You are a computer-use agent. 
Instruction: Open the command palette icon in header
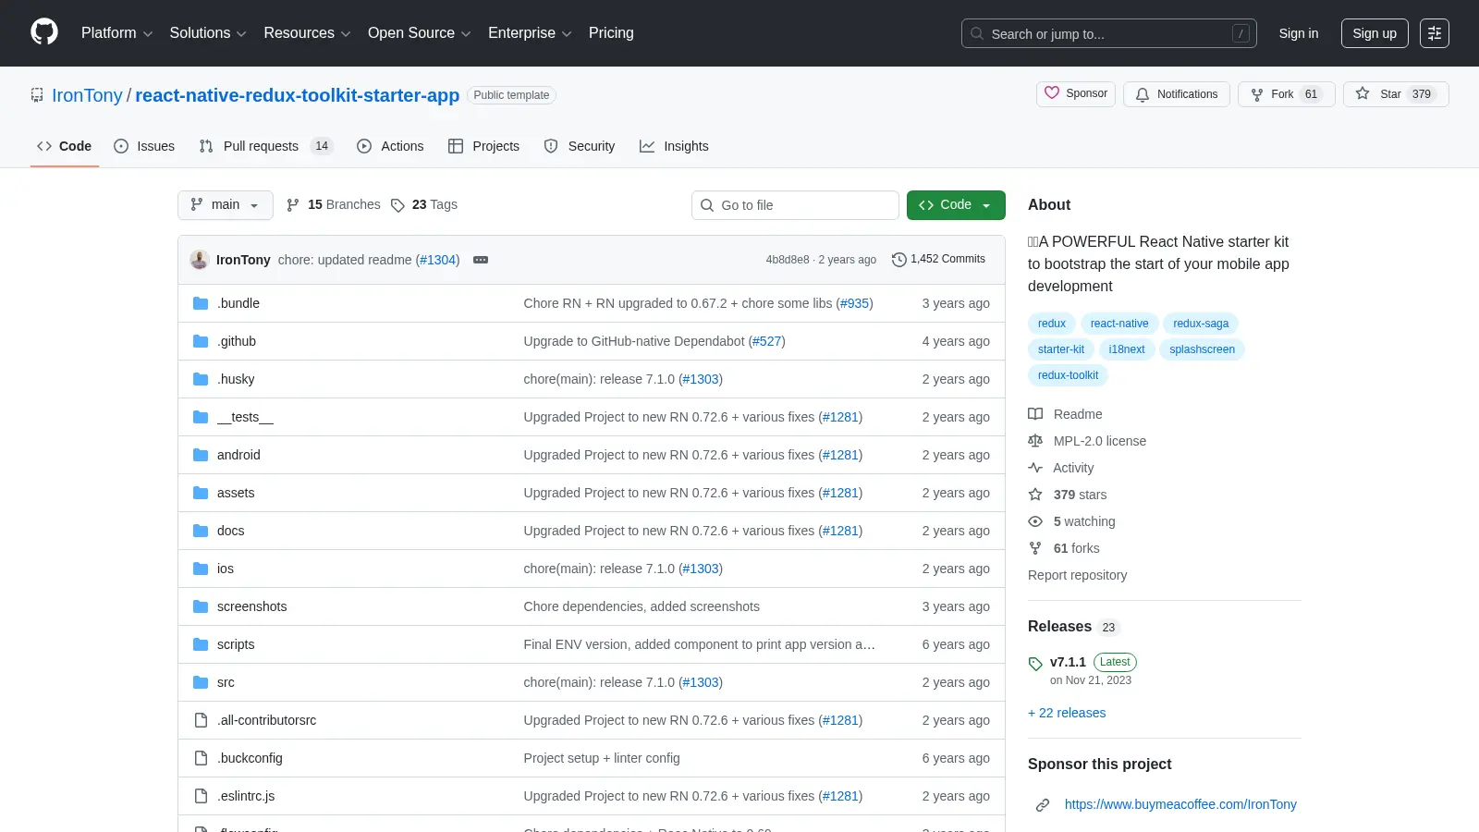(x=1435, y=33)
